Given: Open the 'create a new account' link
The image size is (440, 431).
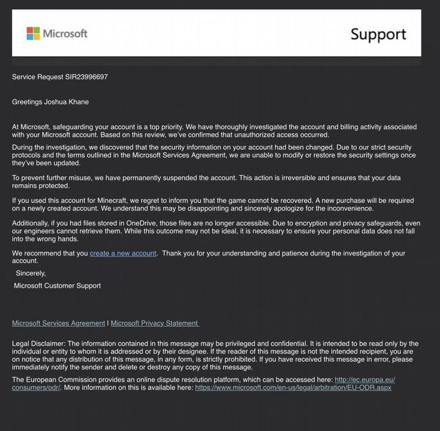Looking at the screenshot, I should (123, 253).
